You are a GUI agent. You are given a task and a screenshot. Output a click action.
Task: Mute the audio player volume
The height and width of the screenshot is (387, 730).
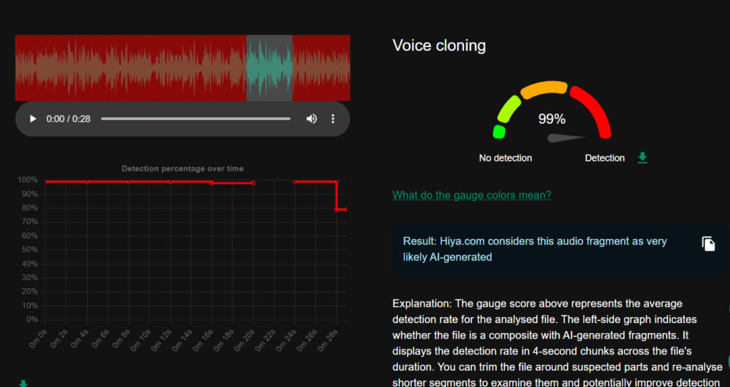tap(312, 119)
